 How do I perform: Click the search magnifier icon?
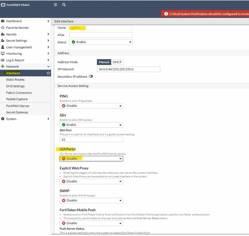64,5
